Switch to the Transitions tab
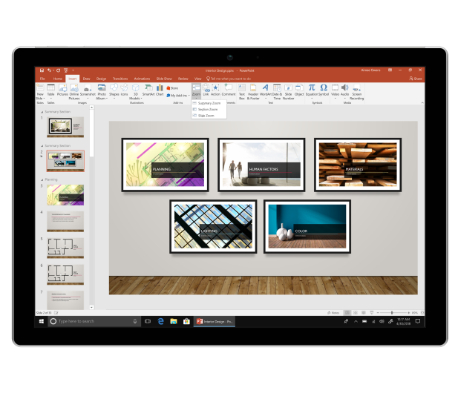458x393 pixels. [120, 79]
